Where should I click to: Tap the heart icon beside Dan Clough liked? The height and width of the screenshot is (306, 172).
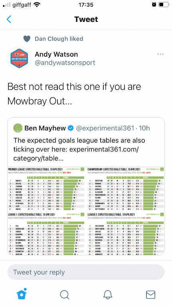tap(27, 39)
